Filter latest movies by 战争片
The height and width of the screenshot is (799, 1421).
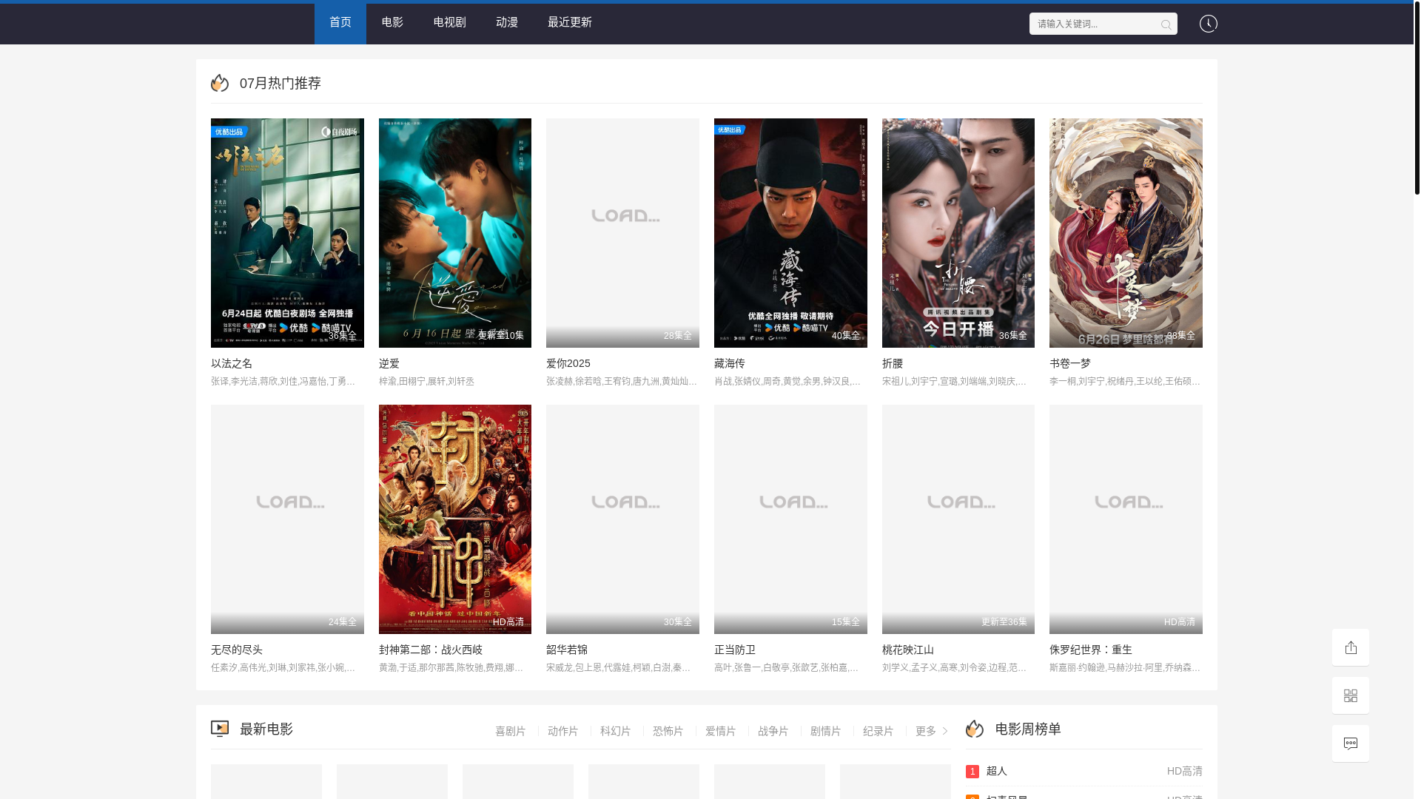(x=773, y=731)
